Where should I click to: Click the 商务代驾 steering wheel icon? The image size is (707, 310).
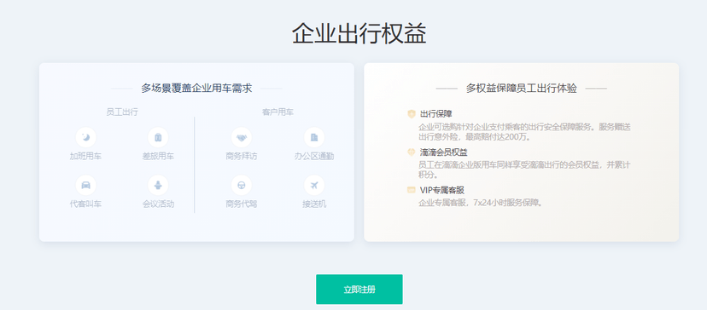242,185
